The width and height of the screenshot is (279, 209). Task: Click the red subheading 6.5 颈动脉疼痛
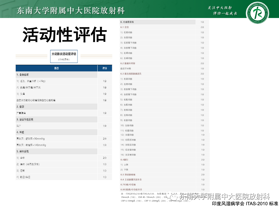128,174
